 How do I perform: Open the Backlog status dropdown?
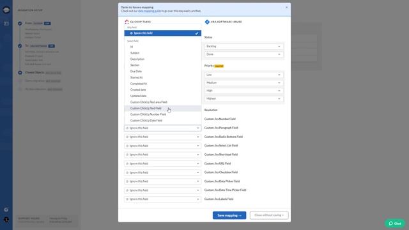point(243,47)
